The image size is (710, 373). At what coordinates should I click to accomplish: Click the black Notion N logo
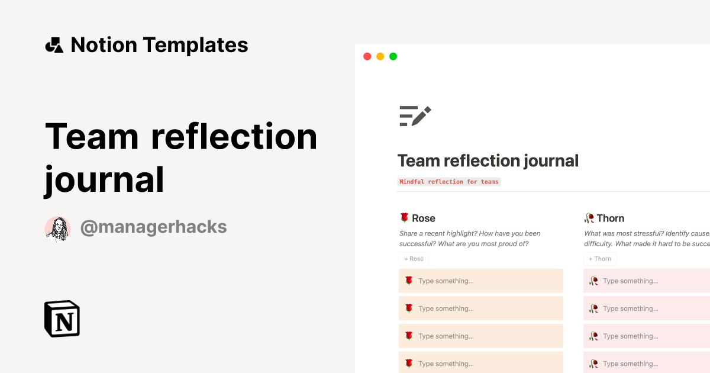(61, 319)
